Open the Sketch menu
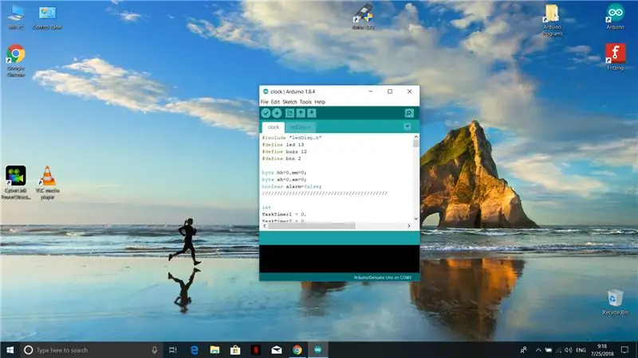638x358 pixels. tap(289, 102)
